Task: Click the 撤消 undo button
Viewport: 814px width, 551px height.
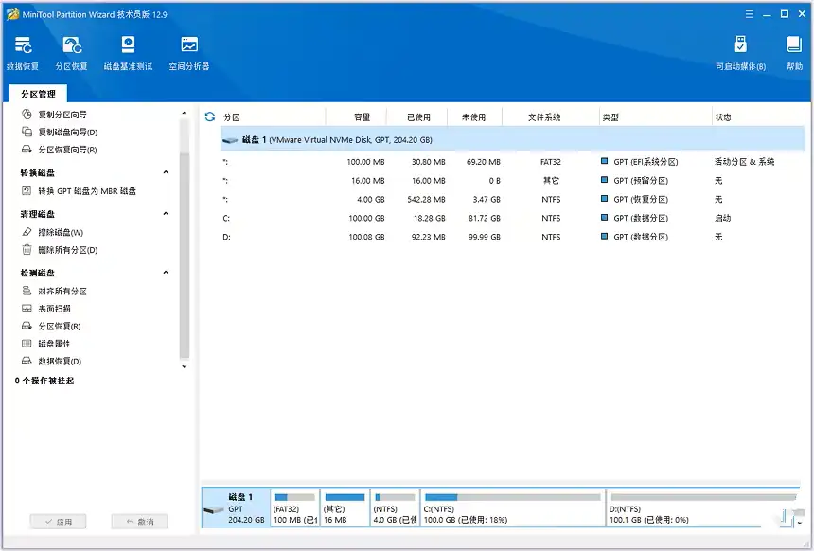Action: coord(139,522)
